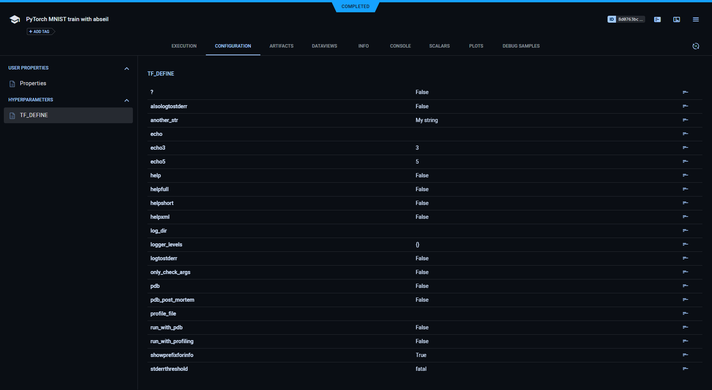Viewport: 712px width, 390px height.
Task: Open the Scalars tab
Action: click(439, 46)
